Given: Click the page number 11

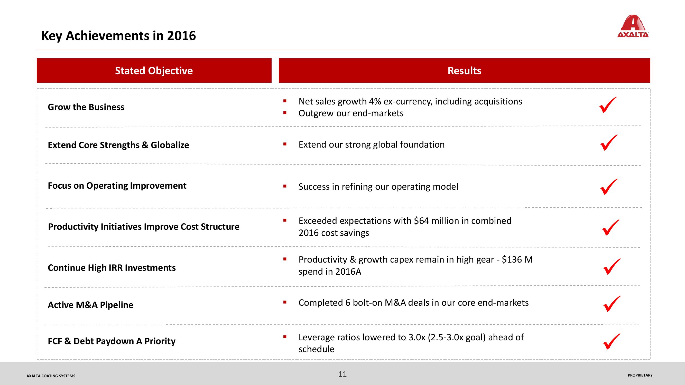Looking at the screenshot, I should coord(342,374).
